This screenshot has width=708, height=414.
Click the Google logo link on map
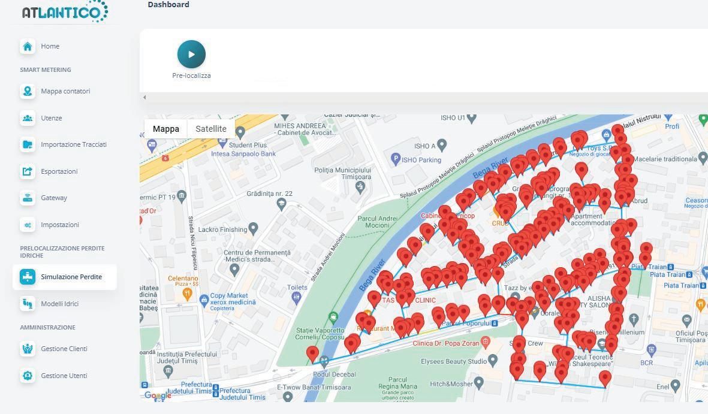click(x=158, y=395)
